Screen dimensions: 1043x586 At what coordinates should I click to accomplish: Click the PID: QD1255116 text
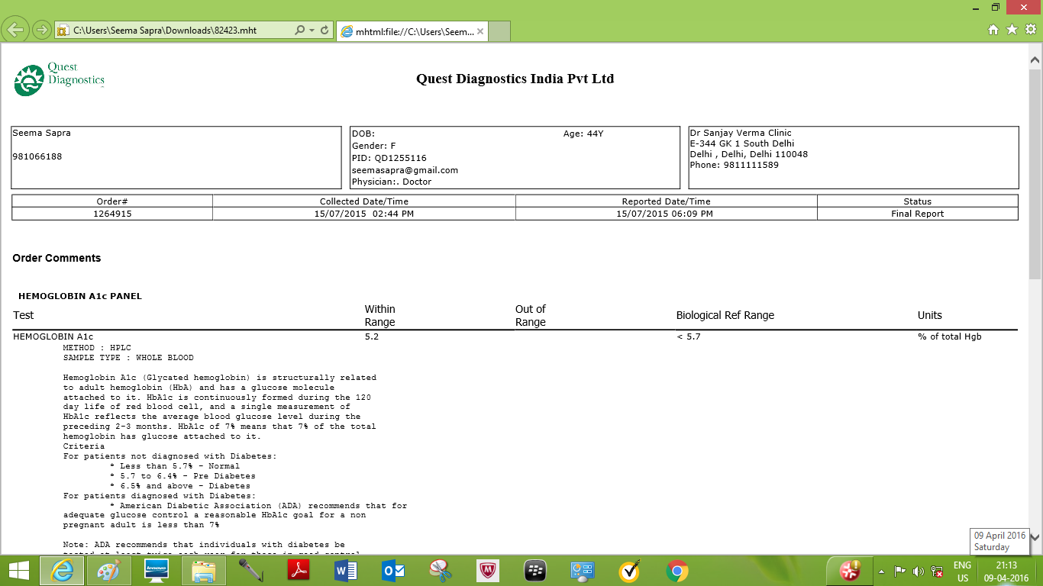coord(389,158)
